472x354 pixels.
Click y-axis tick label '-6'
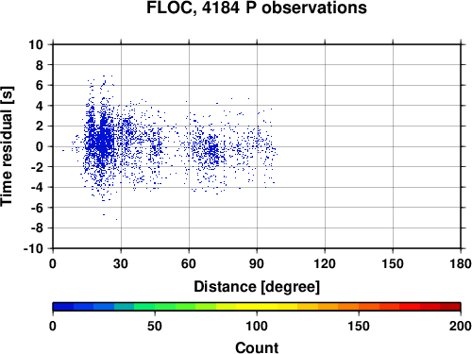click(x=37, y=208)
